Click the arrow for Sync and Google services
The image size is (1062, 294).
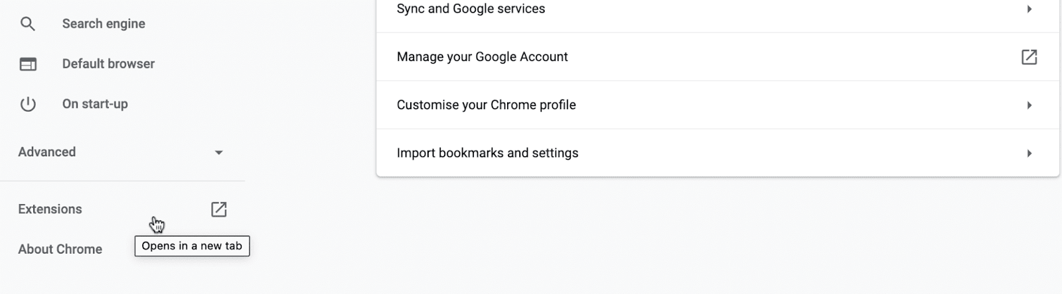(1029, 9)
